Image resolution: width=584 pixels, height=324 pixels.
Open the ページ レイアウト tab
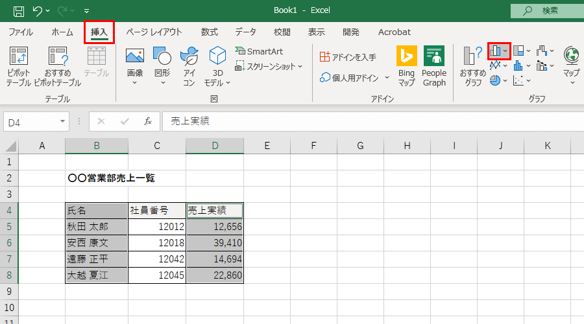[154, 32]
